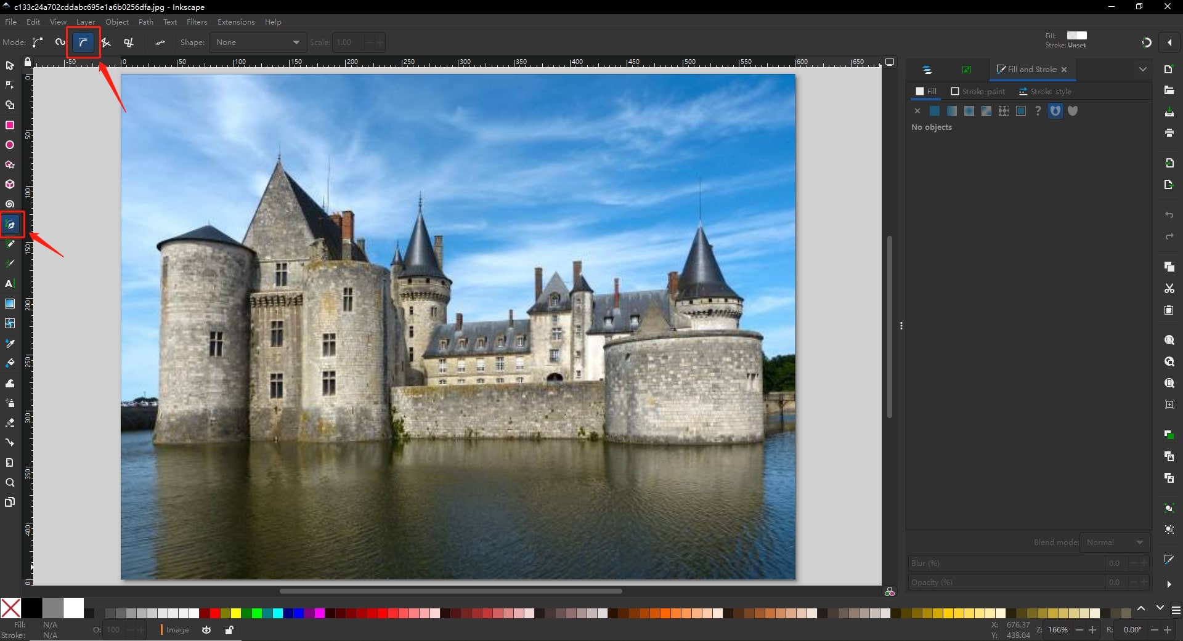Switch to the Stroke paint tab

click(x=977, y=91)
